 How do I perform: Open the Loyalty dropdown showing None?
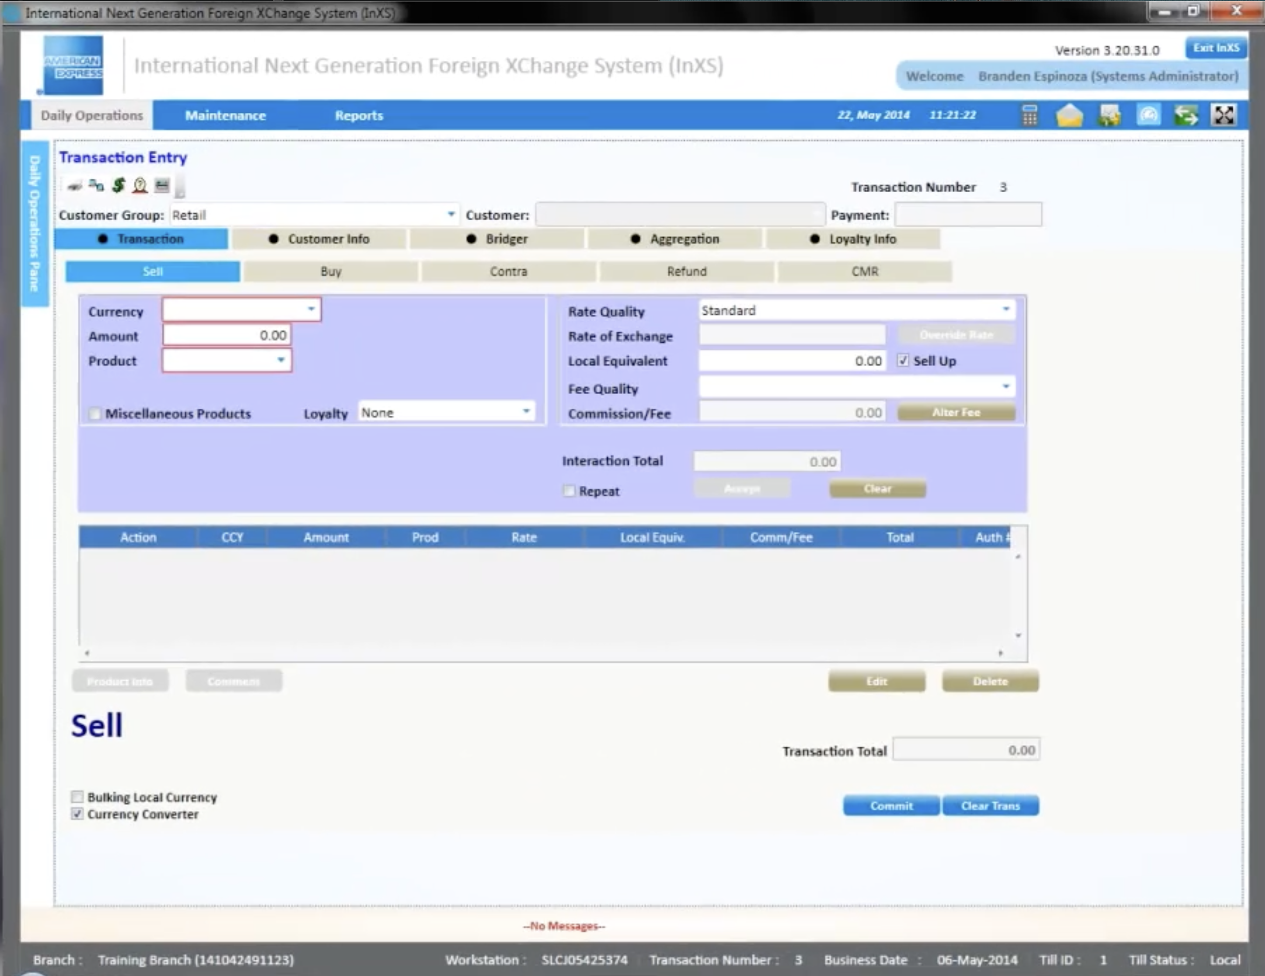coord(526,411)
